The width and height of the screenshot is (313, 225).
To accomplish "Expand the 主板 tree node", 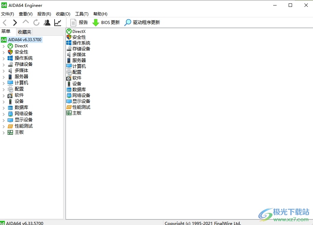I will 3,133.
